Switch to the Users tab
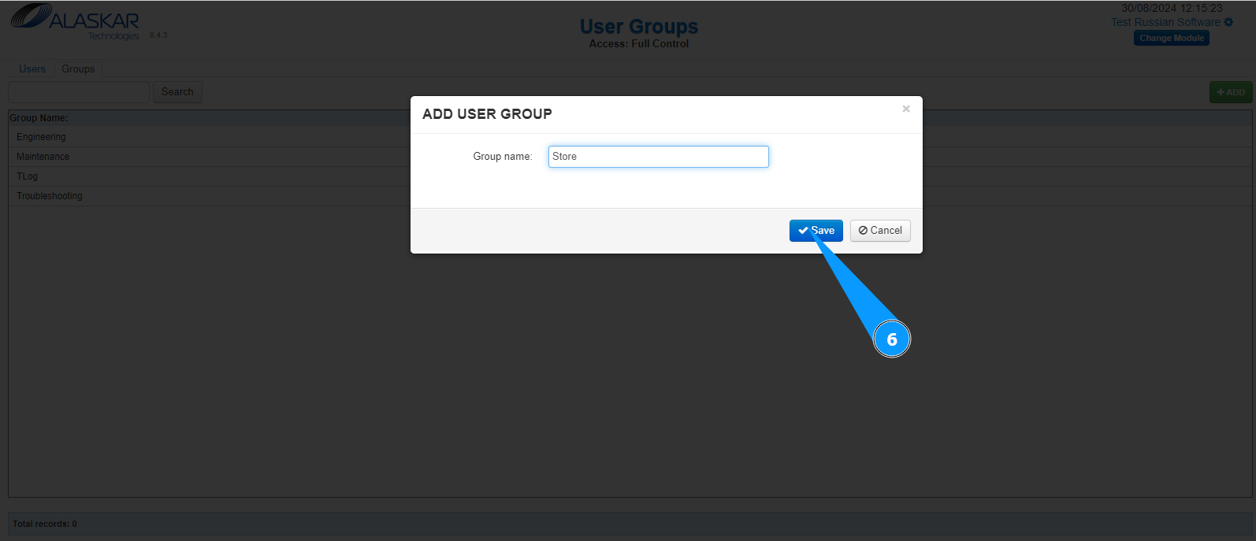Screen dimensions: 1256x541 (32, 69)
